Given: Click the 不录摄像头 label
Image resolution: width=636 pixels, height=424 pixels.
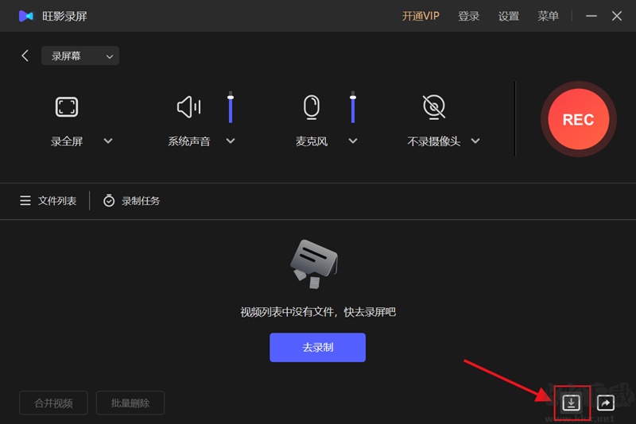Looking at the screenshot, I should coord(433,141).
